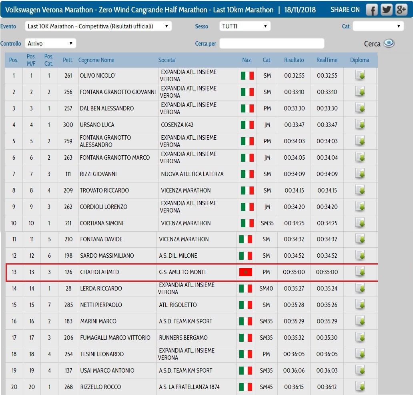413x395 pixels.
Task: Sort by Pos. M/F column header
Action: pos(31,60)
